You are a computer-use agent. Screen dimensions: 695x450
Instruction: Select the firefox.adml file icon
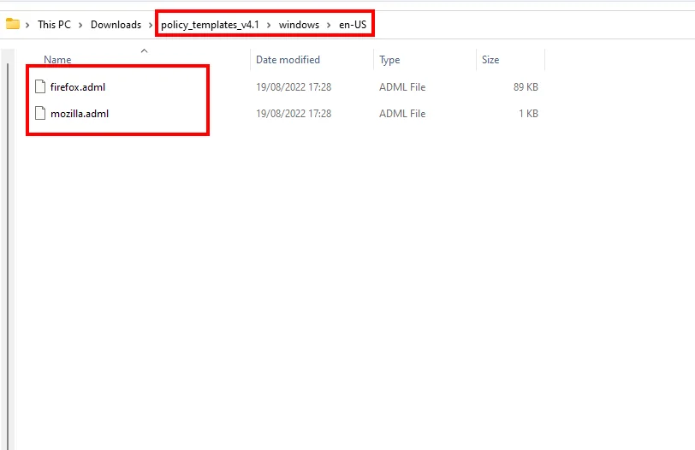[x=40, y=86]
